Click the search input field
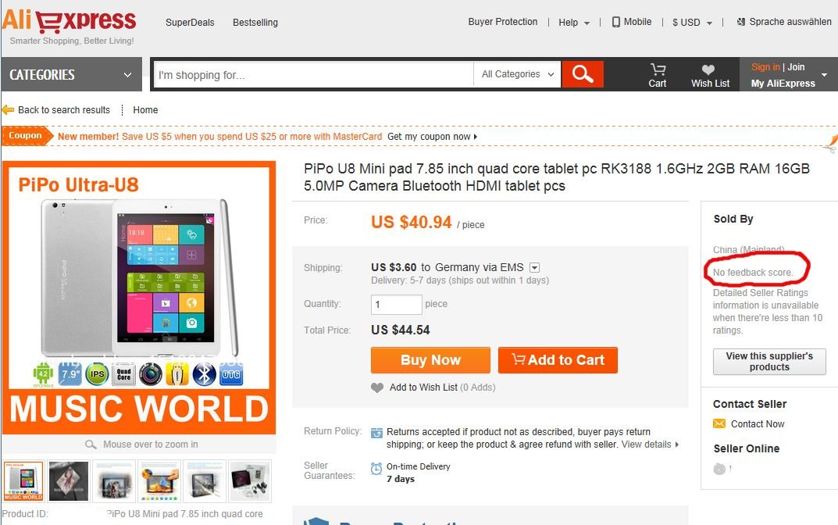Screen dimensions: 838x525 (314, 74)
